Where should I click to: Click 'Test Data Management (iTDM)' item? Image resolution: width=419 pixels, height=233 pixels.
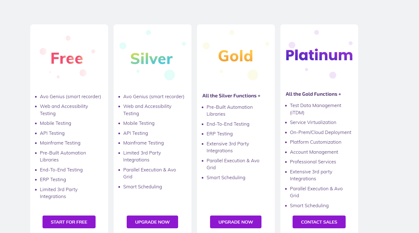pos(315,109)
